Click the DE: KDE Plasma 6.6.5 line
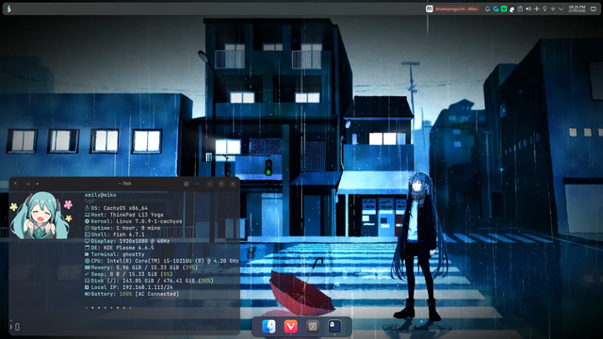Viewport: 603px width, 339px height. [x=120, y=248]
